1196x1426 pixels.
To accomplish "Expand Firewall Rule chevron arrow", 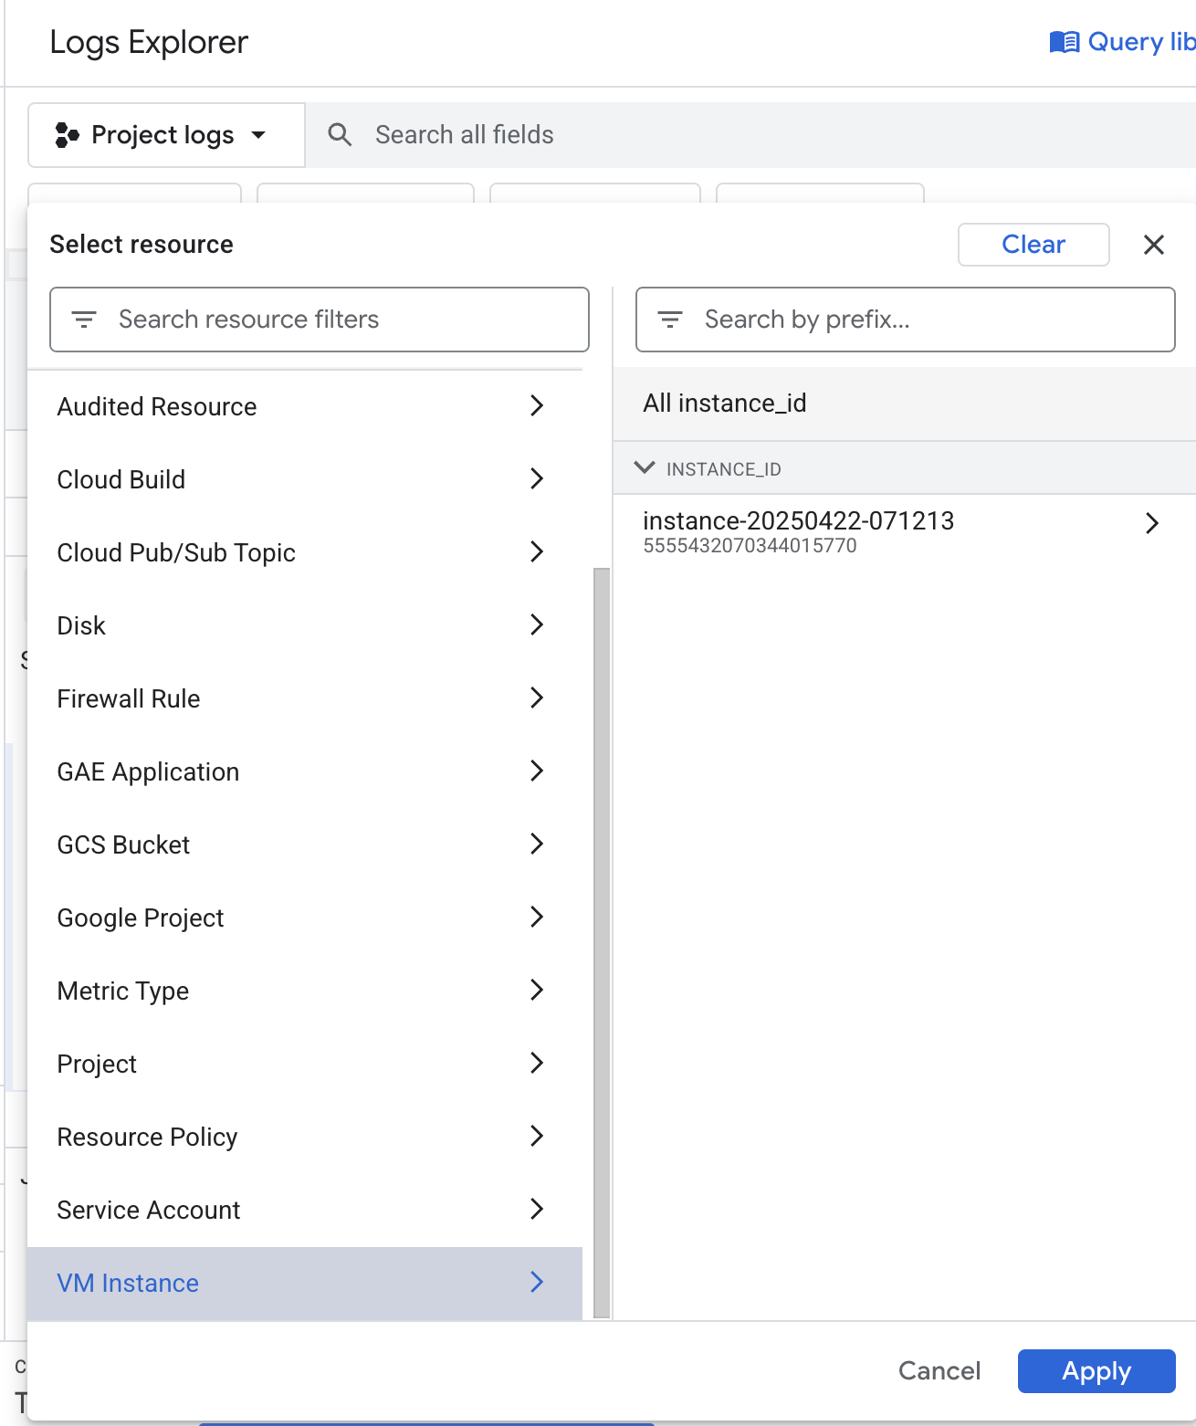I will point(537,697).
